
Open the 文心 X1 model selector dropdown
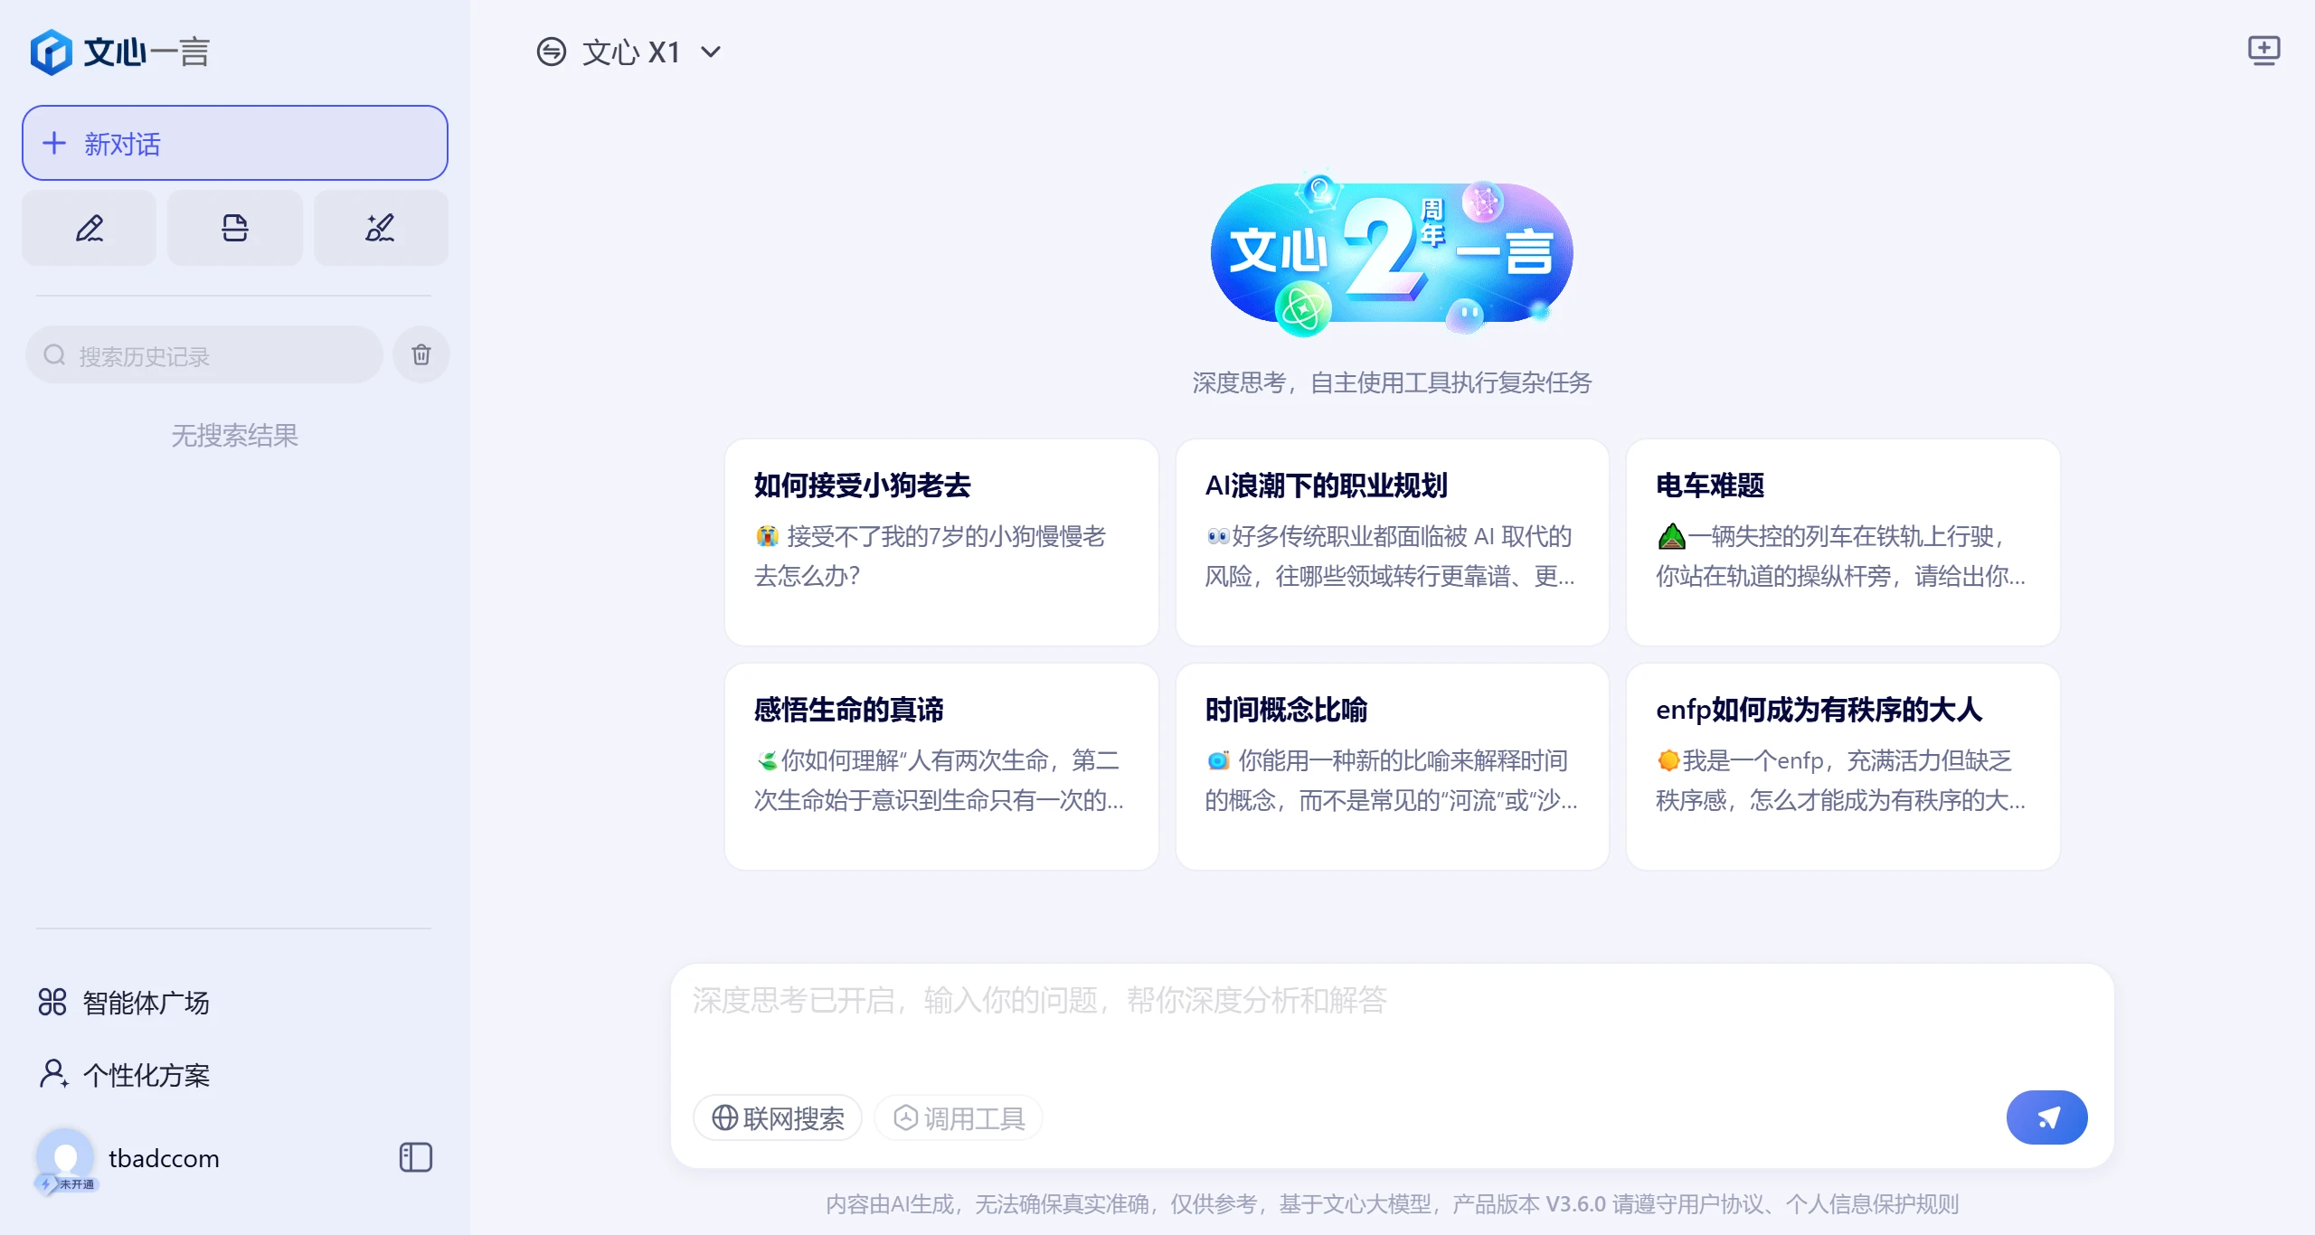[630, 52]
